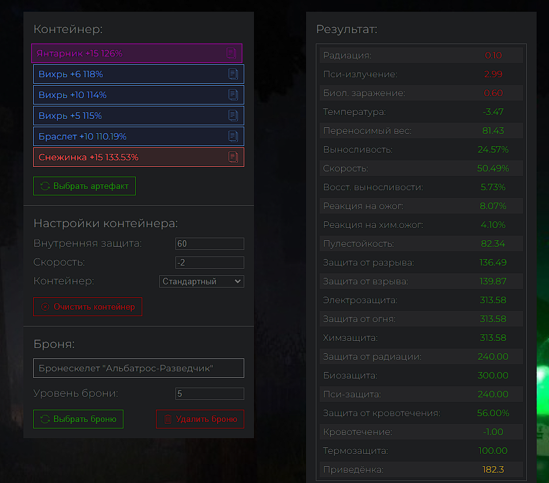
Task: Select the Янтарник +15 126% artifact
Action: (x=136, y=53)
